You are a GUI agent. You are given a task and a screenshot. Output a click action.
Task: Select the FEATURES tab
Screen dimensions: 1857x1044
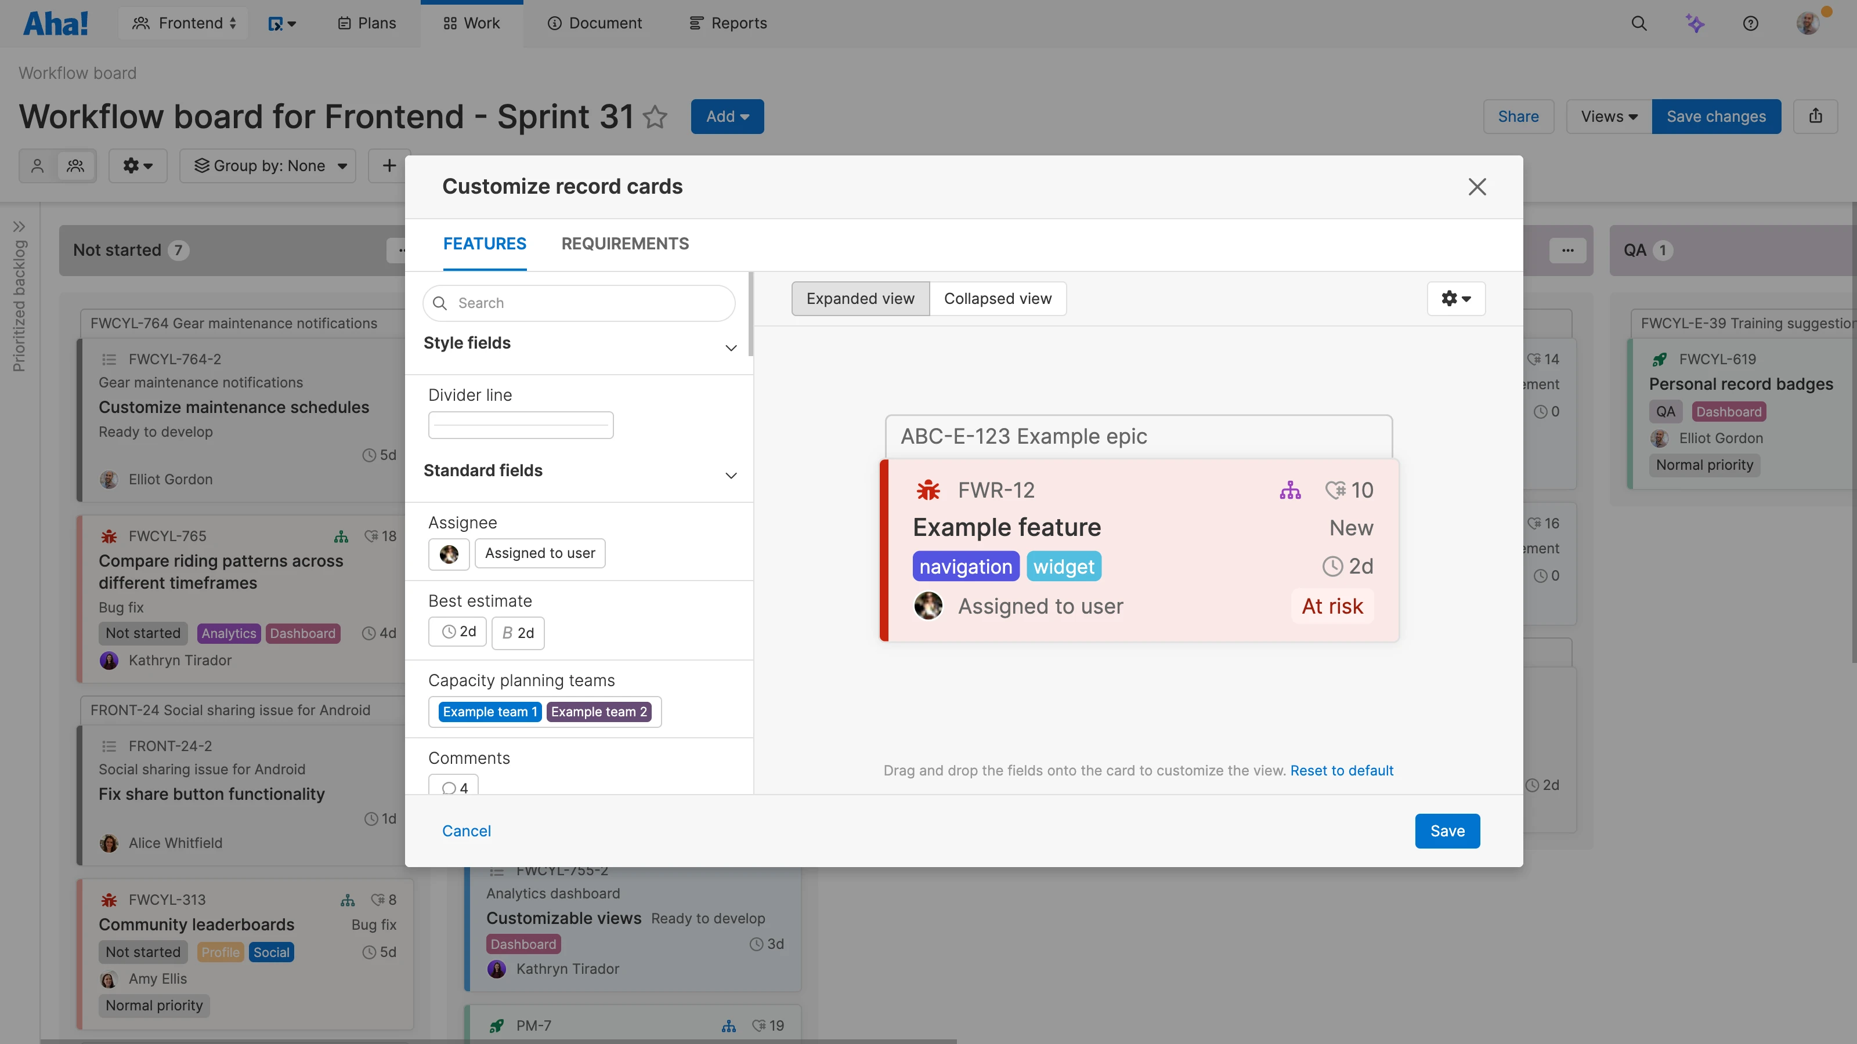[485, 244]
